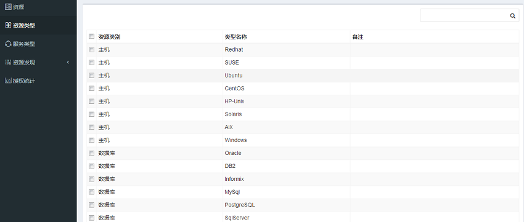Click the 服务类型 sidebar icon
524x222 pixels.
click(x=9, y=44)
